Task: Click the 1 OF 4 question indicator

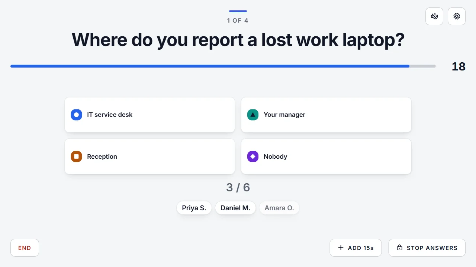Action: coord(238,20)
